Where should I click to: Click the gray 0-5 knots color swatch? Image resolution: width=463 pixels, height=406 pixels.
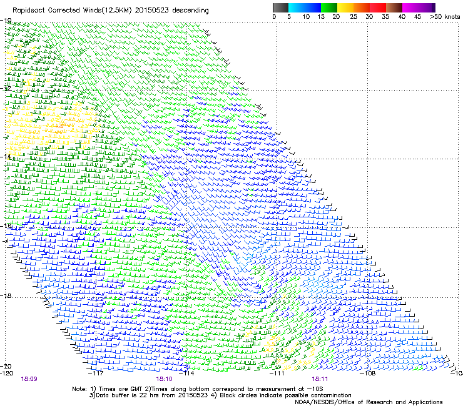(280, 8)
